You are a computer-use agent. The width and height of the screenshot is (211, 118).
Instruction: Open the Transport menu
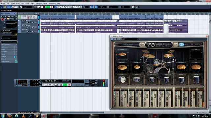tap(39, 4)
